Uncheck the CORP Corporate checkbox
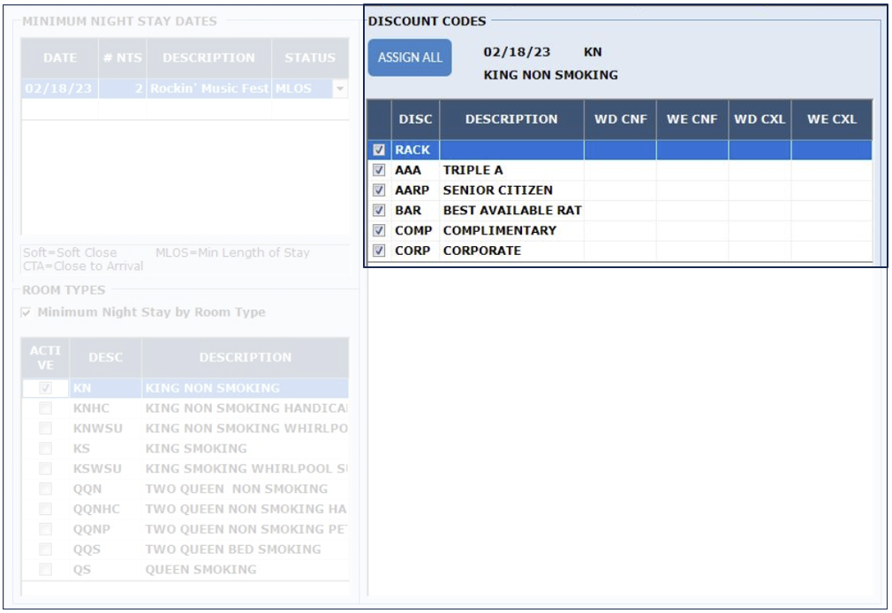Screen dimensions: 892x613 coord(379,251)
